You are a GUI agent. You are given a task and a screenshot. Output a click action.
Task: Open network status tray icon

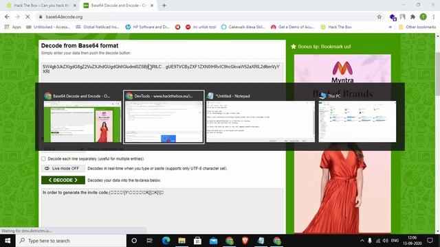[378, 241]
